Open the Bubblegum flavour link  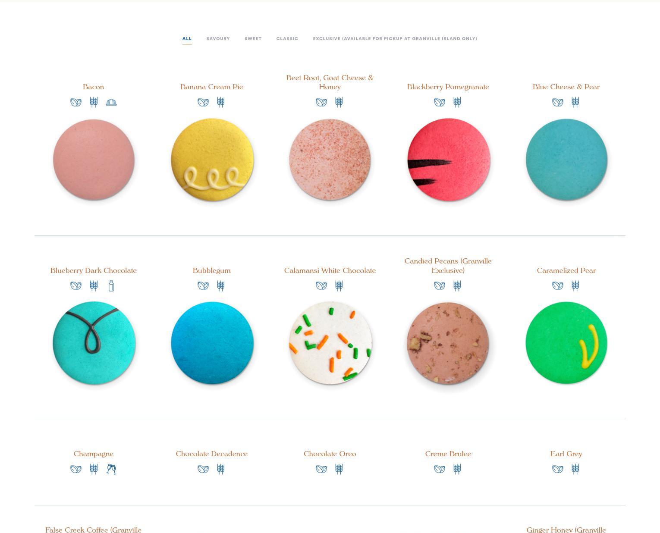point(212,271)
